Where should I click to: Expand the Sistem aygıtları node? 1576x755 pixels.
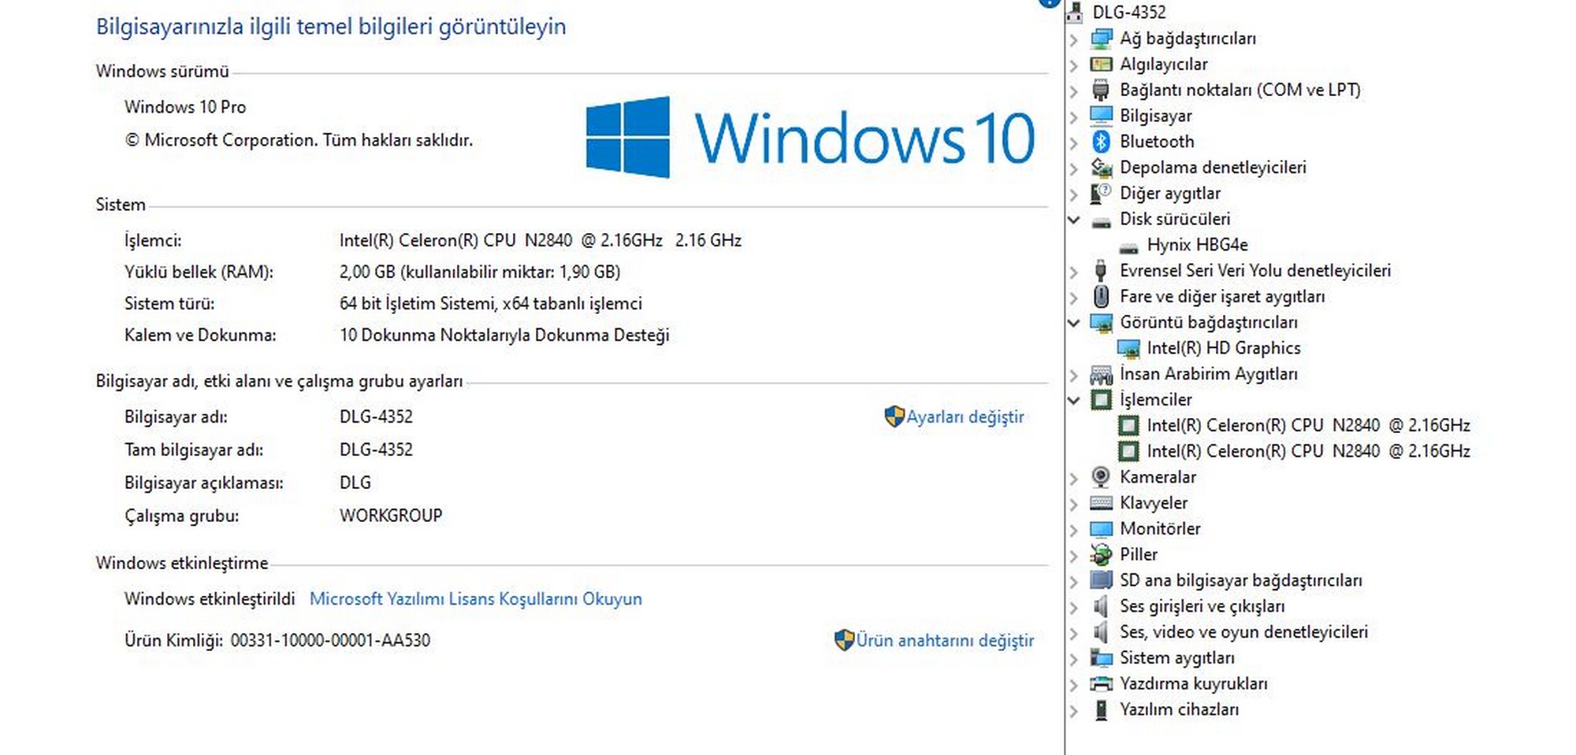coord(1073,658)
